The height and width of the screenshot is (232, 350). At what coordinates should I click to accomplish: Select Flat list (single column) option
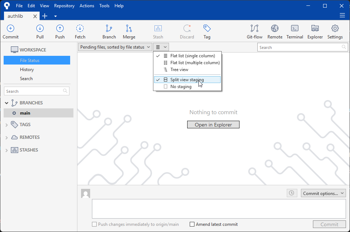(x=187, y=56)
